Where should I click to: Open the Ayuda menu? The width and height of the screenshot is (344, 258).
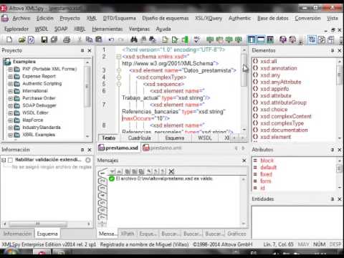click(x=163, y=29)
